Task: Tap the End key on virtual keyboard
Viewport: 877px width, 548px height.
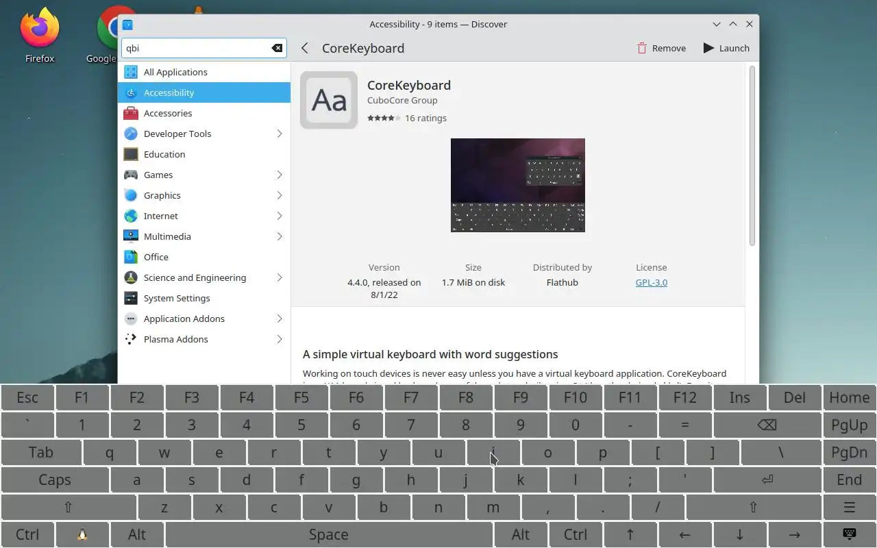Action: tap(850, 480)
